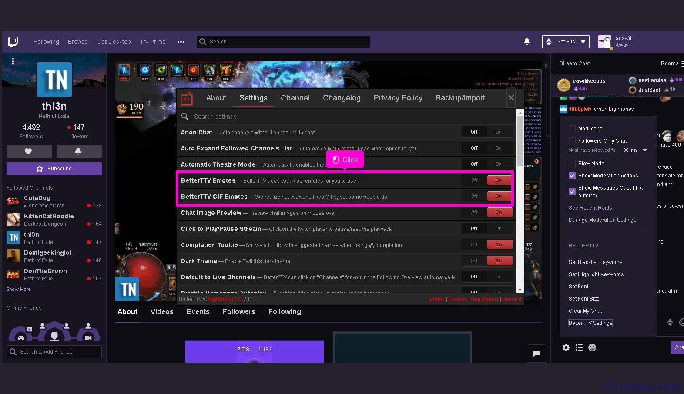684x394 pixels.
Task: Click Clear My Chat
Action: tap(585, 311)
